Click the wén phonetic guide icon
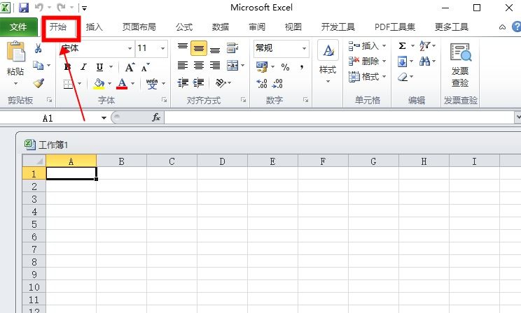This screenshot has width=521, height=313. [152, 84]
